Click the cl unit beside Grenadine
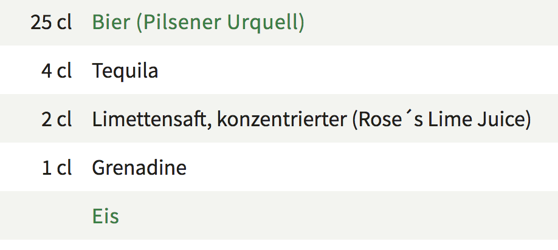Image resolution: width=558 pixels, height=250 pixels. click(64, 167)
